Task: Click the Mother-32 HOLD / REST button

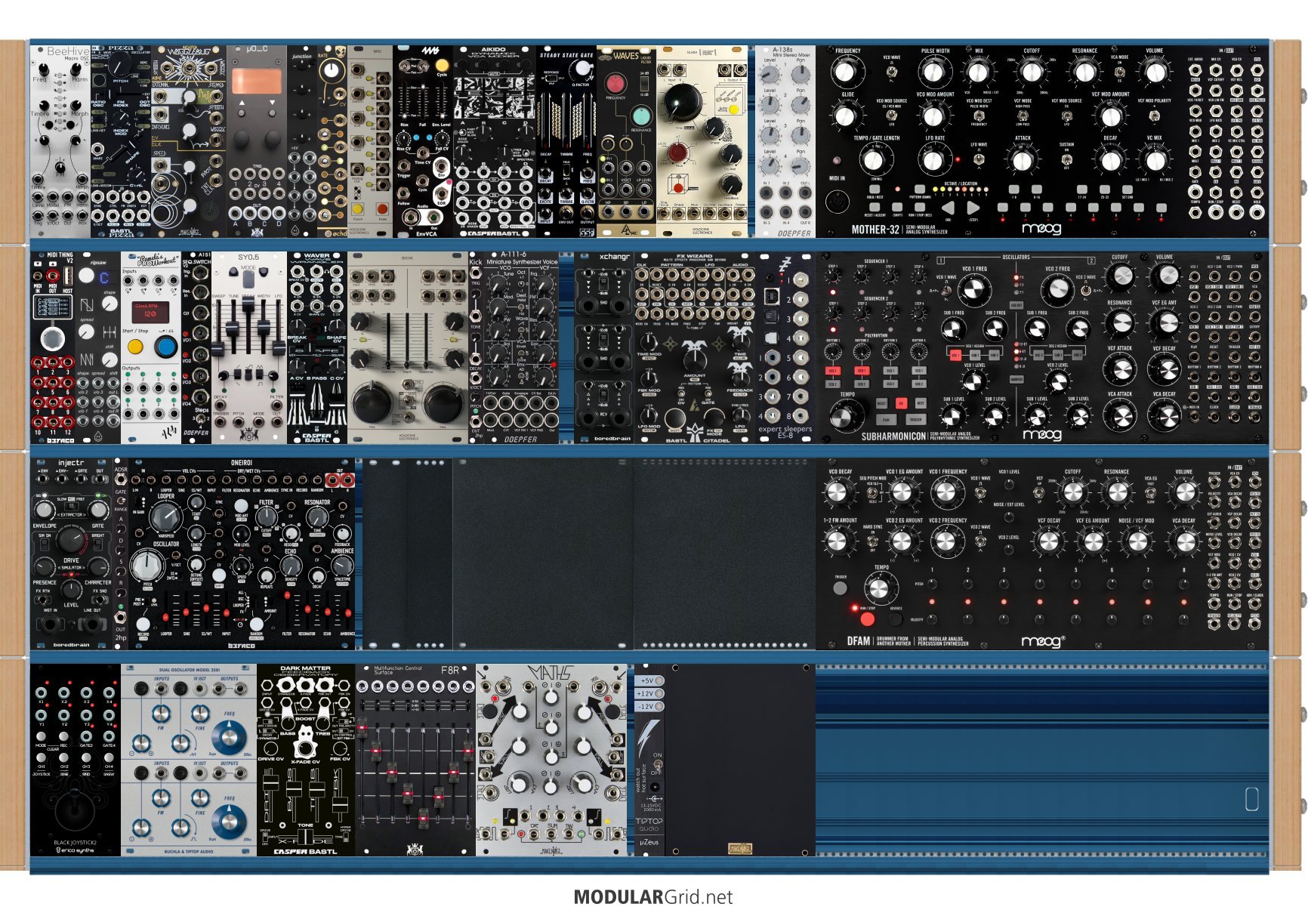Action: tap(875, 189)
